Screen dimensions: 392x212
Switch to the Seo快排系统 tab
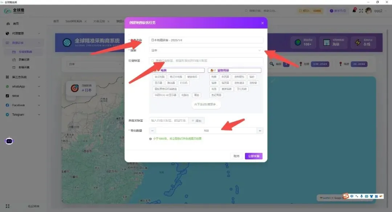pos(73,21)
